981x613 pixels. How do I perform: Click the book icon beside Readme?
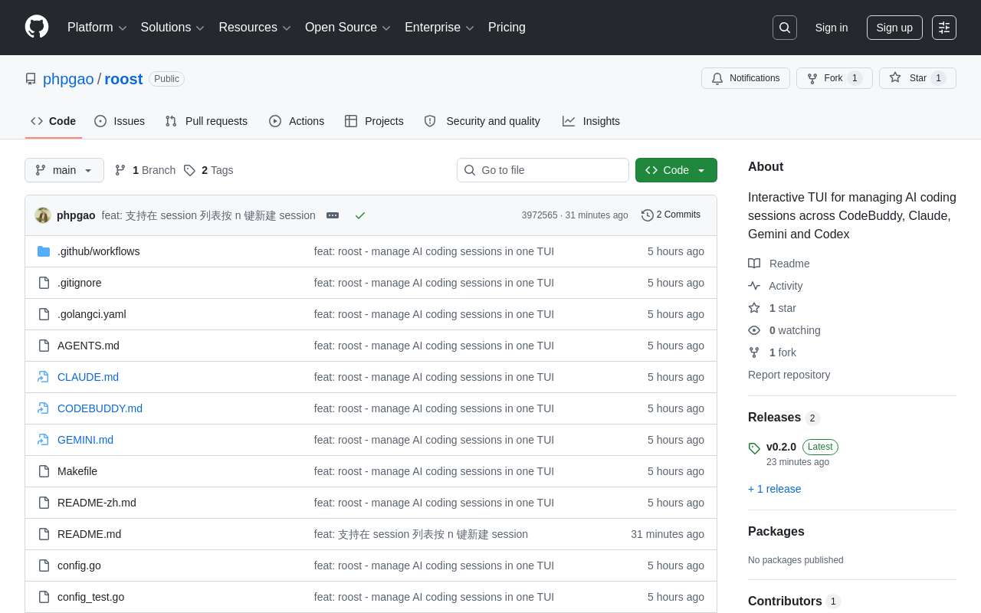point(754,264)
